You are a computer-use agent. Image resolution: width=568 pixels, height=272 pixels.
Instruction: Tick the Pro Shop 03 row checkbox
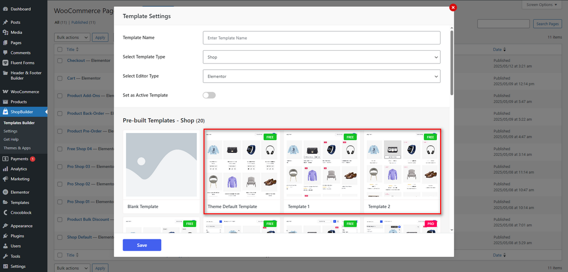click(x=60, y=167)
